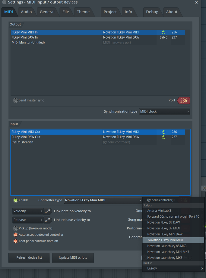
Task: Choose Forward CCs to current plugin Port 10
Action: pos(173,217)
